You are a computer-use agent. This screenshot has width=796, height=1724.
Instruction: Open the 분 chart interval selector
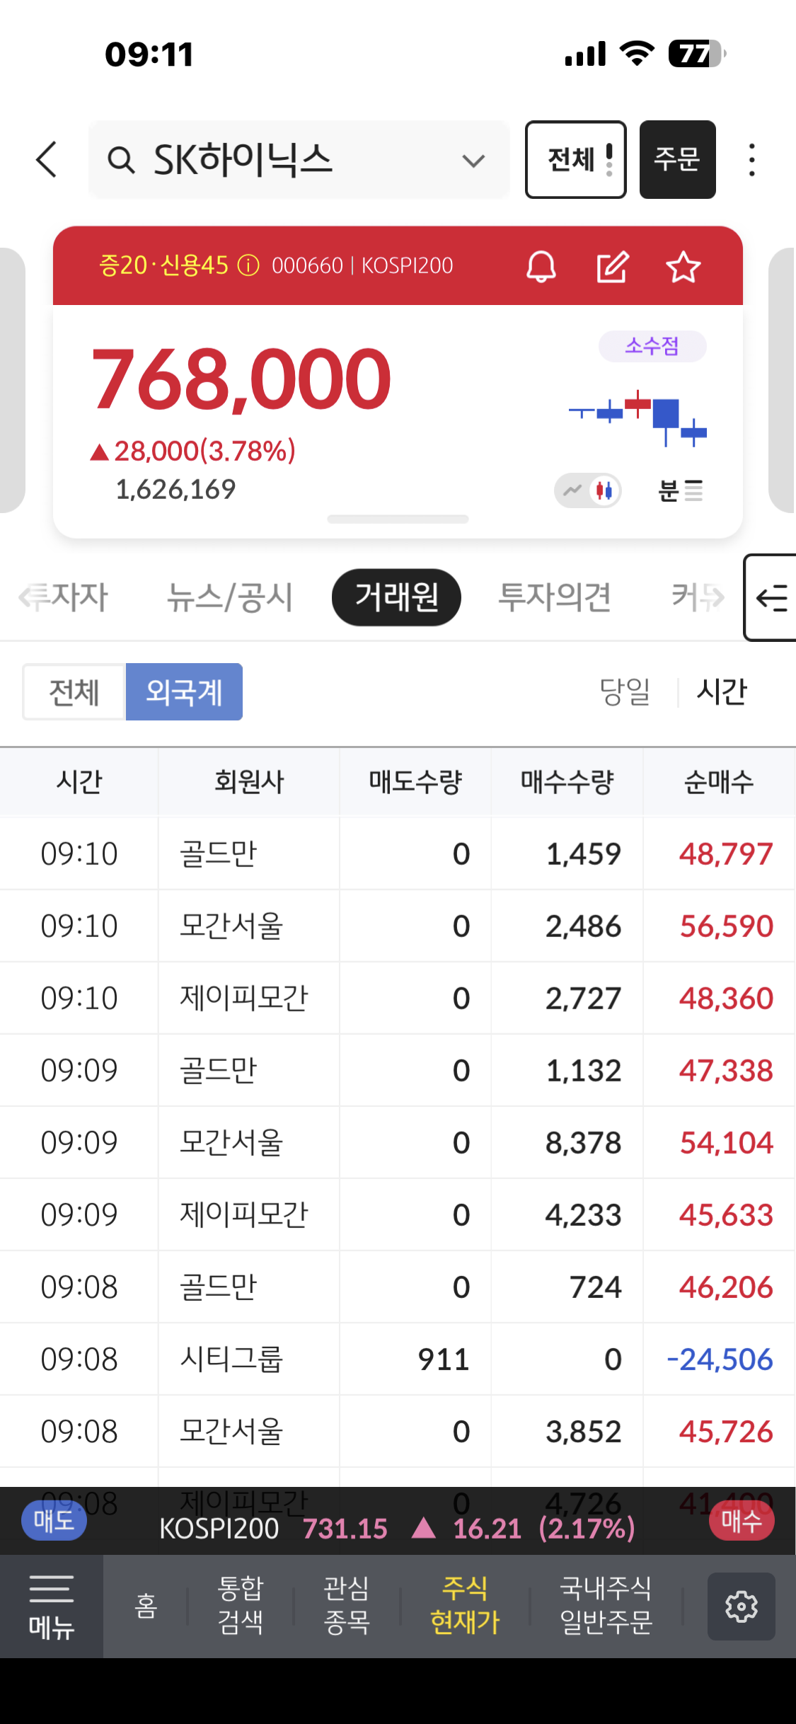[680, 490]
